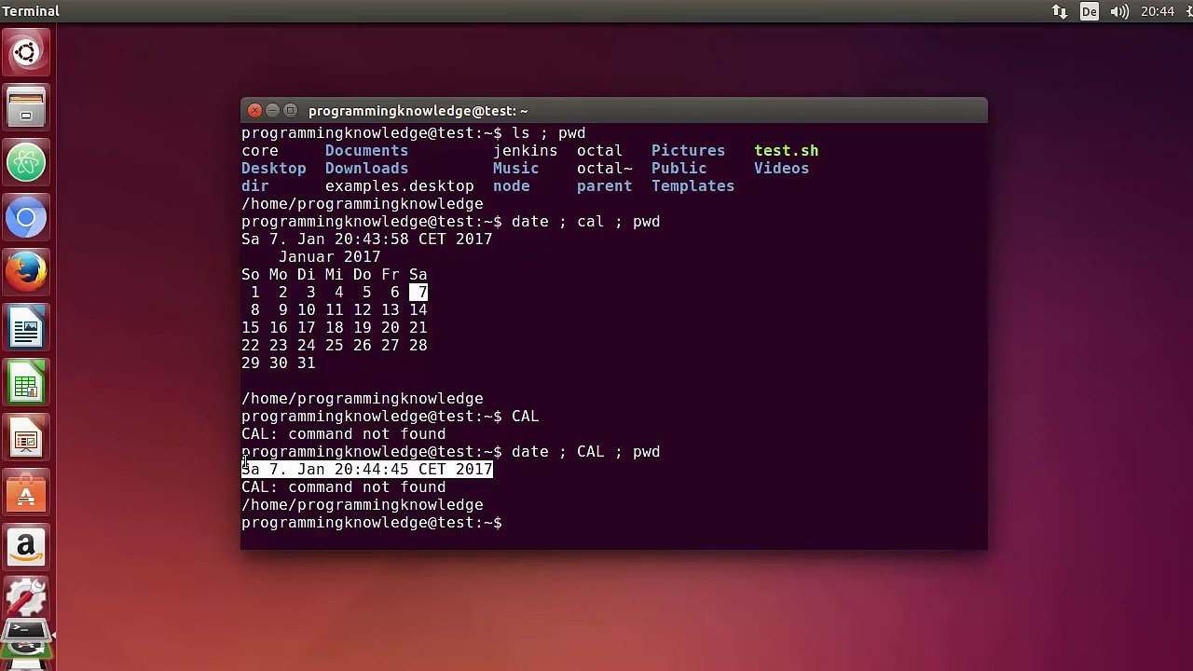1193x671 pixels.
Task: Click 'test.sh' in the ls output
Action: pyautogui.click(x=787, y=150)
